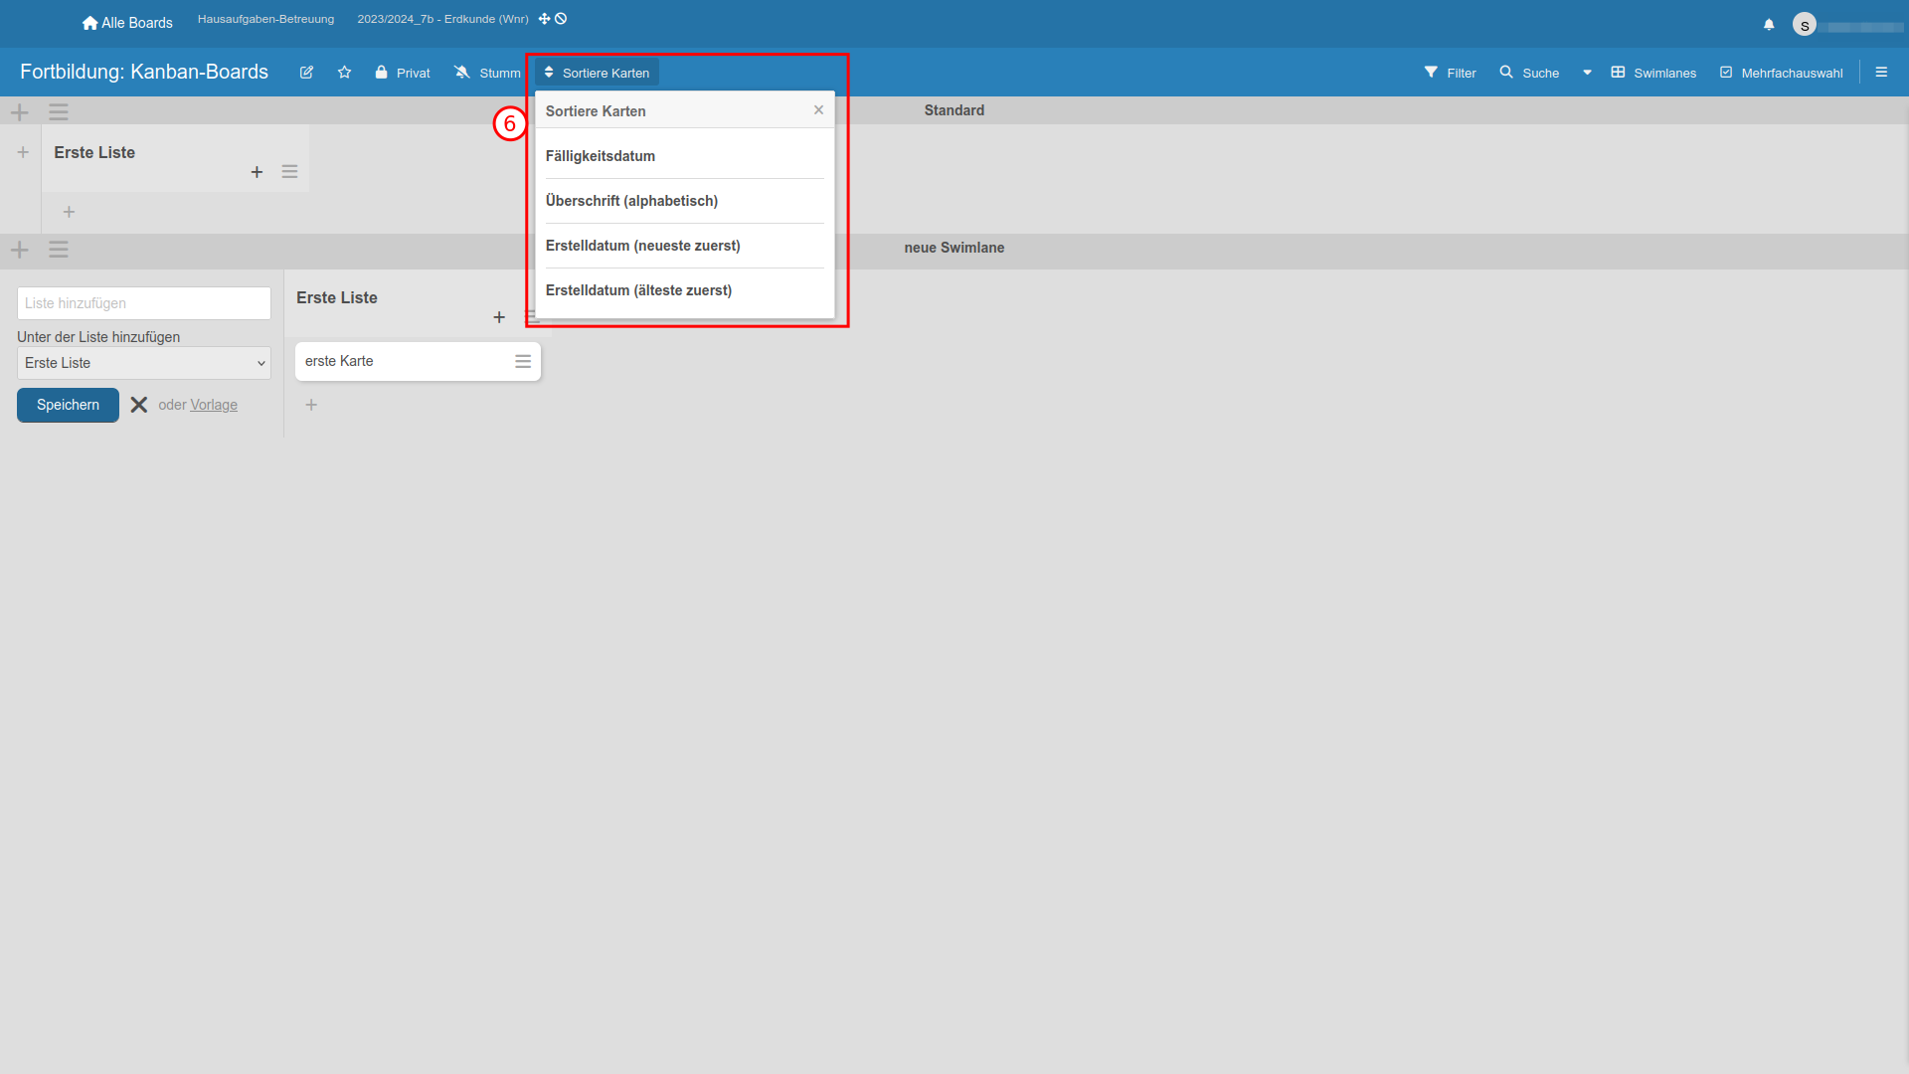This screenshot has height=1074, width=1909.
Task: Sort by Erstelldatum (älteste zuerst)
Action: pyautogui.click(x=685, y=290)
